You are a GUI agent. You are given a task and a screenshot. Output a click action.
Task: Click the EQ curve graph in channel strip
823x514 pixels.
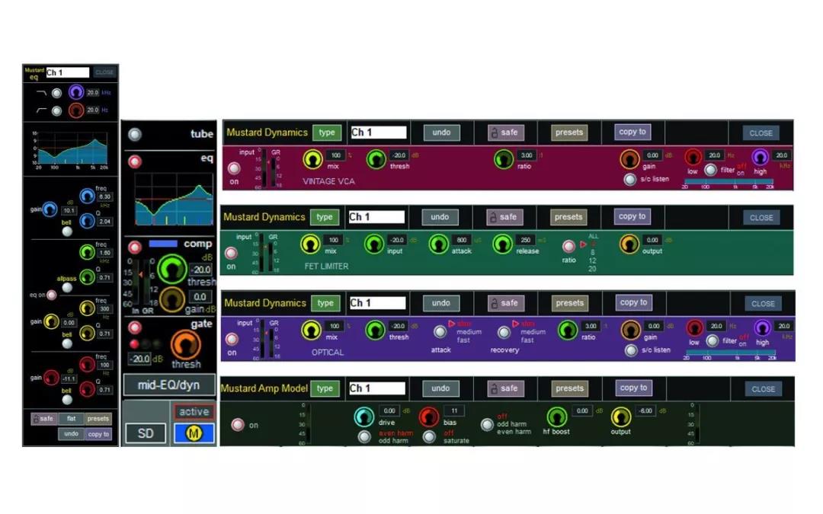click(x=174, y=200)
